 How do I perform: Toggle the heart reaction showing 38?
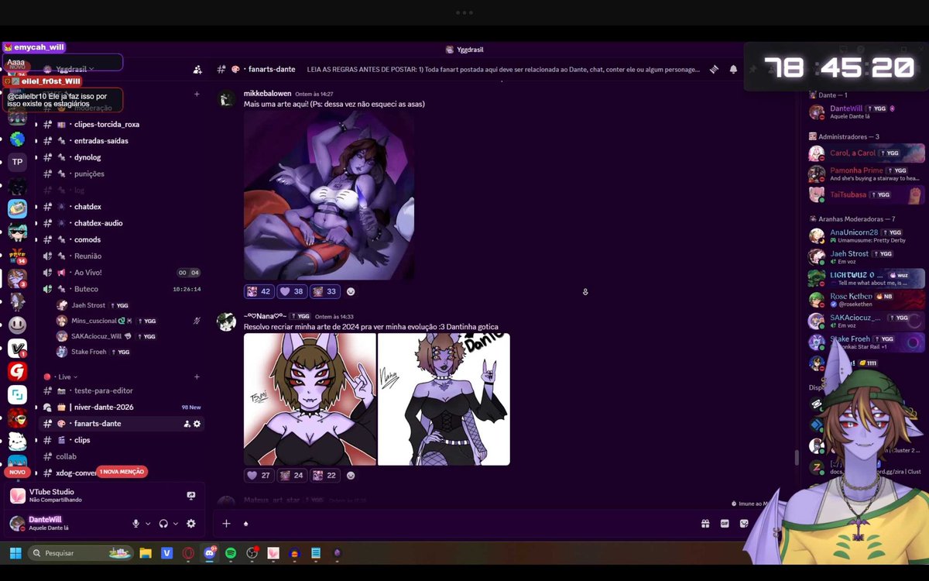tap(290, 291)
